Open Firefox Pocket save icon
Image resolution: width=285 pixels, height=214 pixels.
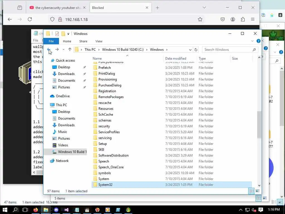pos(223,19)
